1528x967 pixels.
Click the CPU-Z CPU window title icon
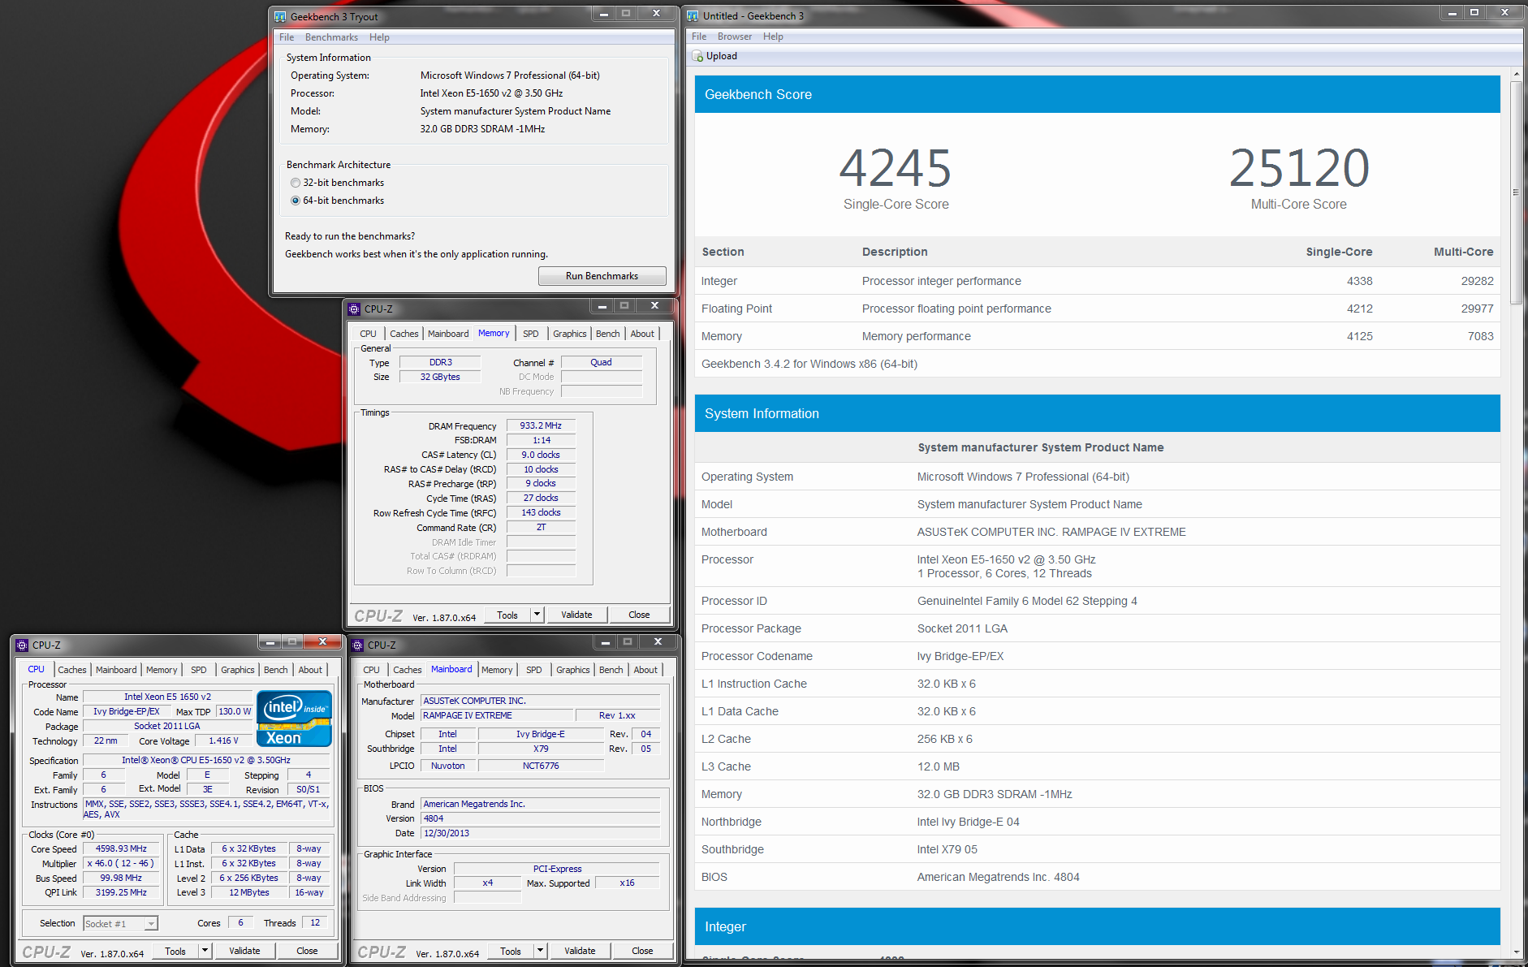coord(22,645)
